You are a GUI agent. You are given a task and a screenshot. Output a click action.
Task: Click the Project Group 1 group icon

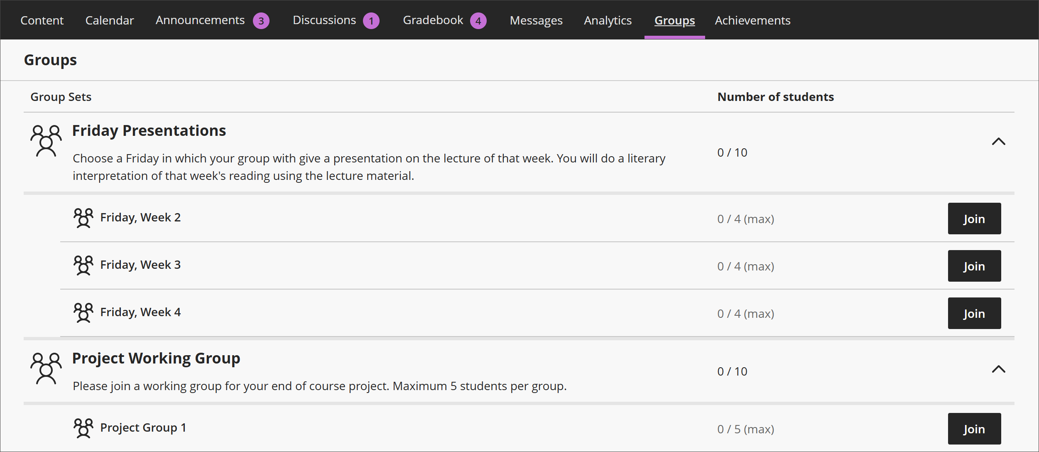[83, 428]
